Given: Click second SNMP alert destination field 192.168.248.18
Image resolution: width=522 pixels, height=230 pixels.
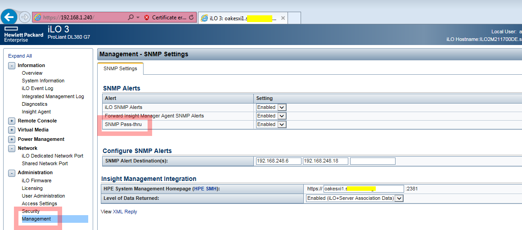Looking at the screenshot, I should point(326,161).
